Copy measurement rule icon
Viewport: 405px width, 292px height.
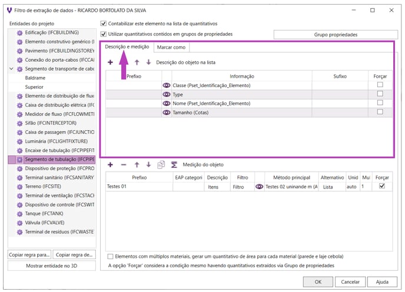point(161,165)
